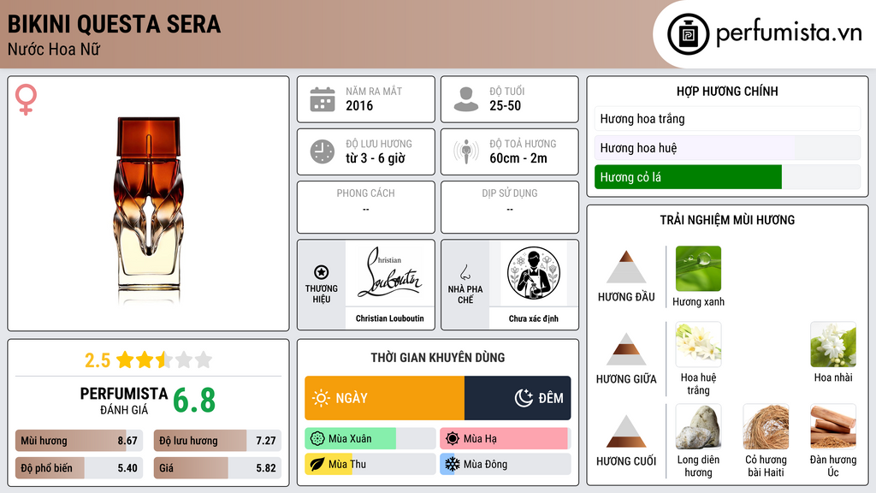Viewport: 876px width, 493px height.
Task: Click the Thời Gian Khuyên Dùng heading
Action: (x=437, y=357)
